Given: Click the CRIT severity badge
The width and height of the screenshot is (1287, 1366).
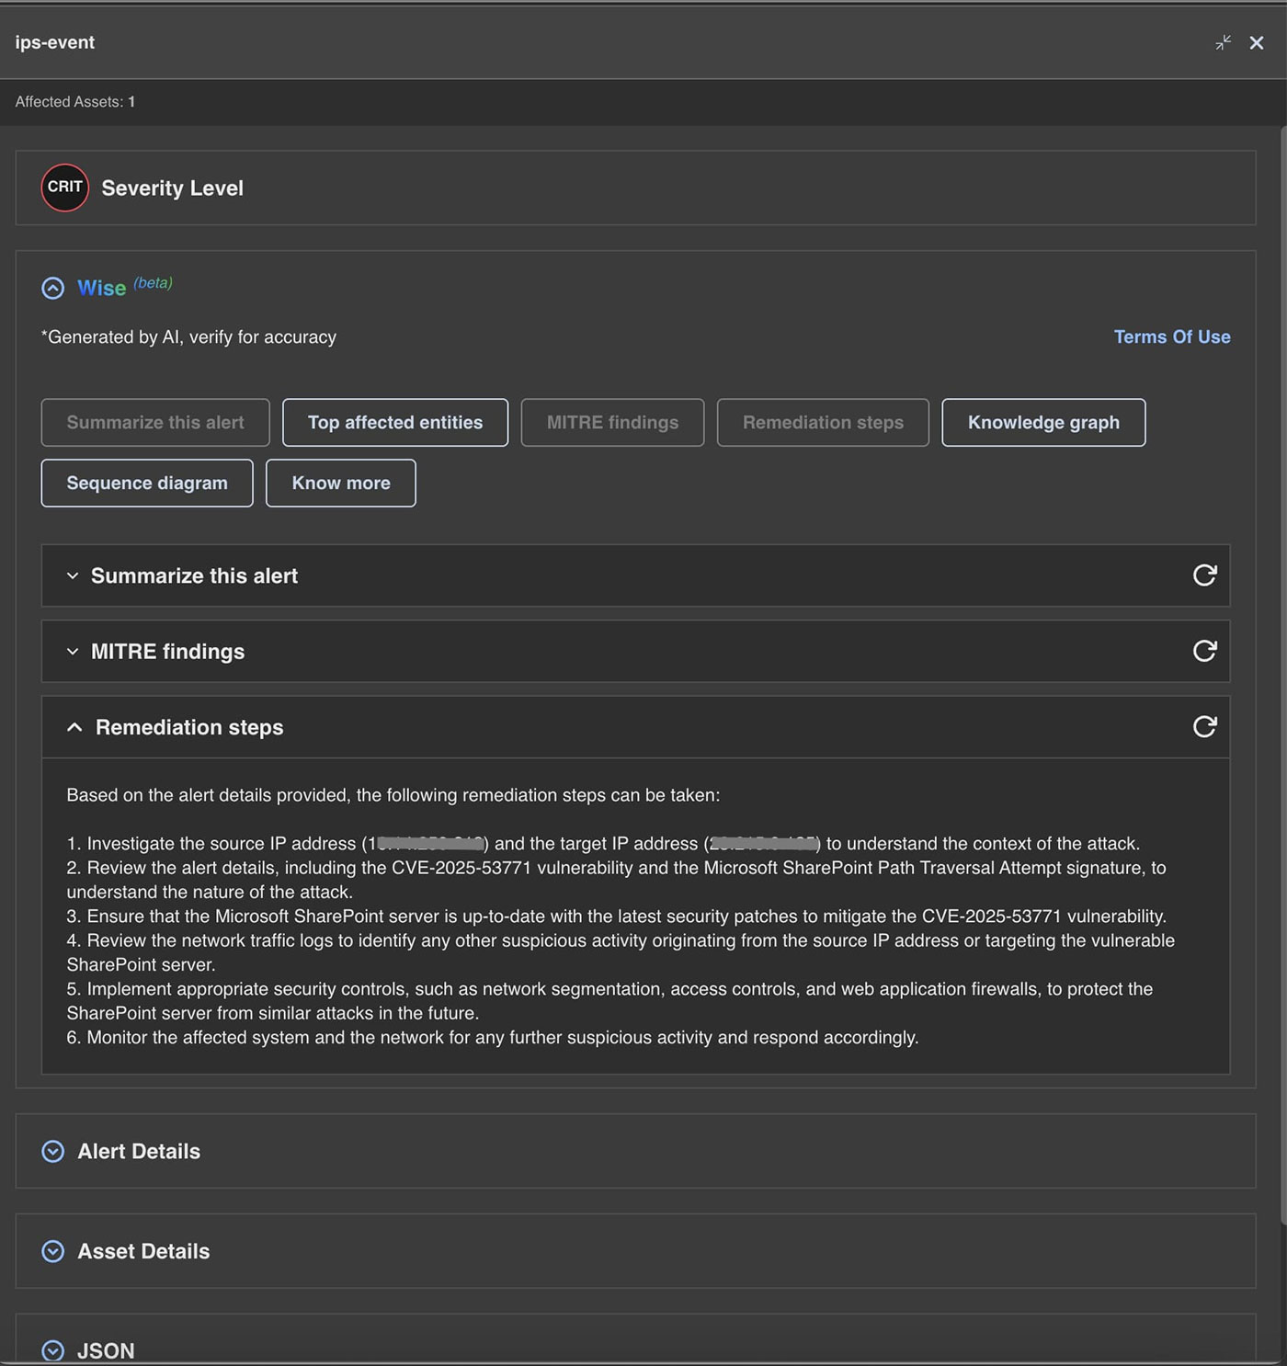Looking at the screenshot, I should [x=65, y=188].
